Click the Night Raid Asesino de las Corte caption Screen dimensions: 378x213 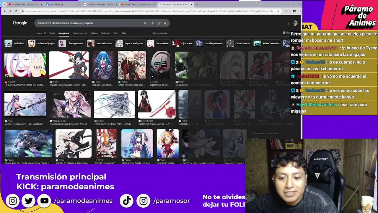(157, 124)
